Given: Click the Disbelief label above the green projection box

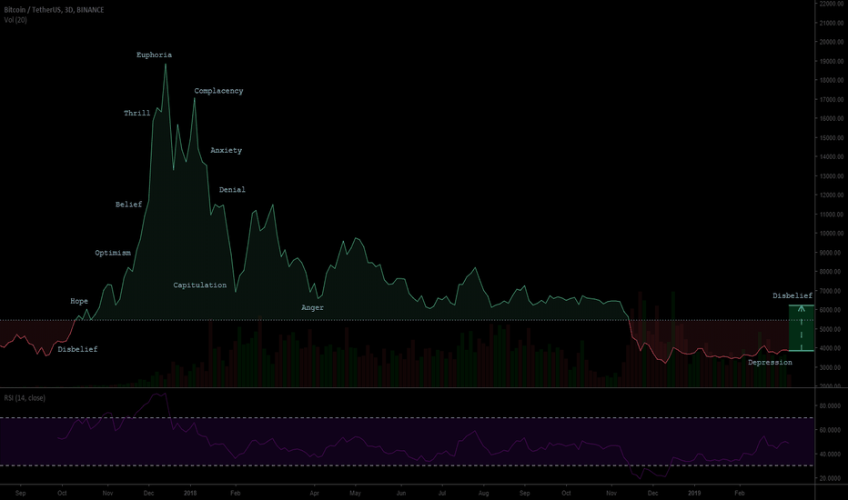Looking at the screenshot, I should click(792, 295).
